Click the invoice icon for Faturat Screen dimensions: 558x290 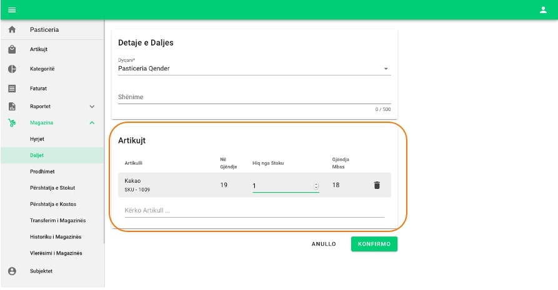point(12,89)
